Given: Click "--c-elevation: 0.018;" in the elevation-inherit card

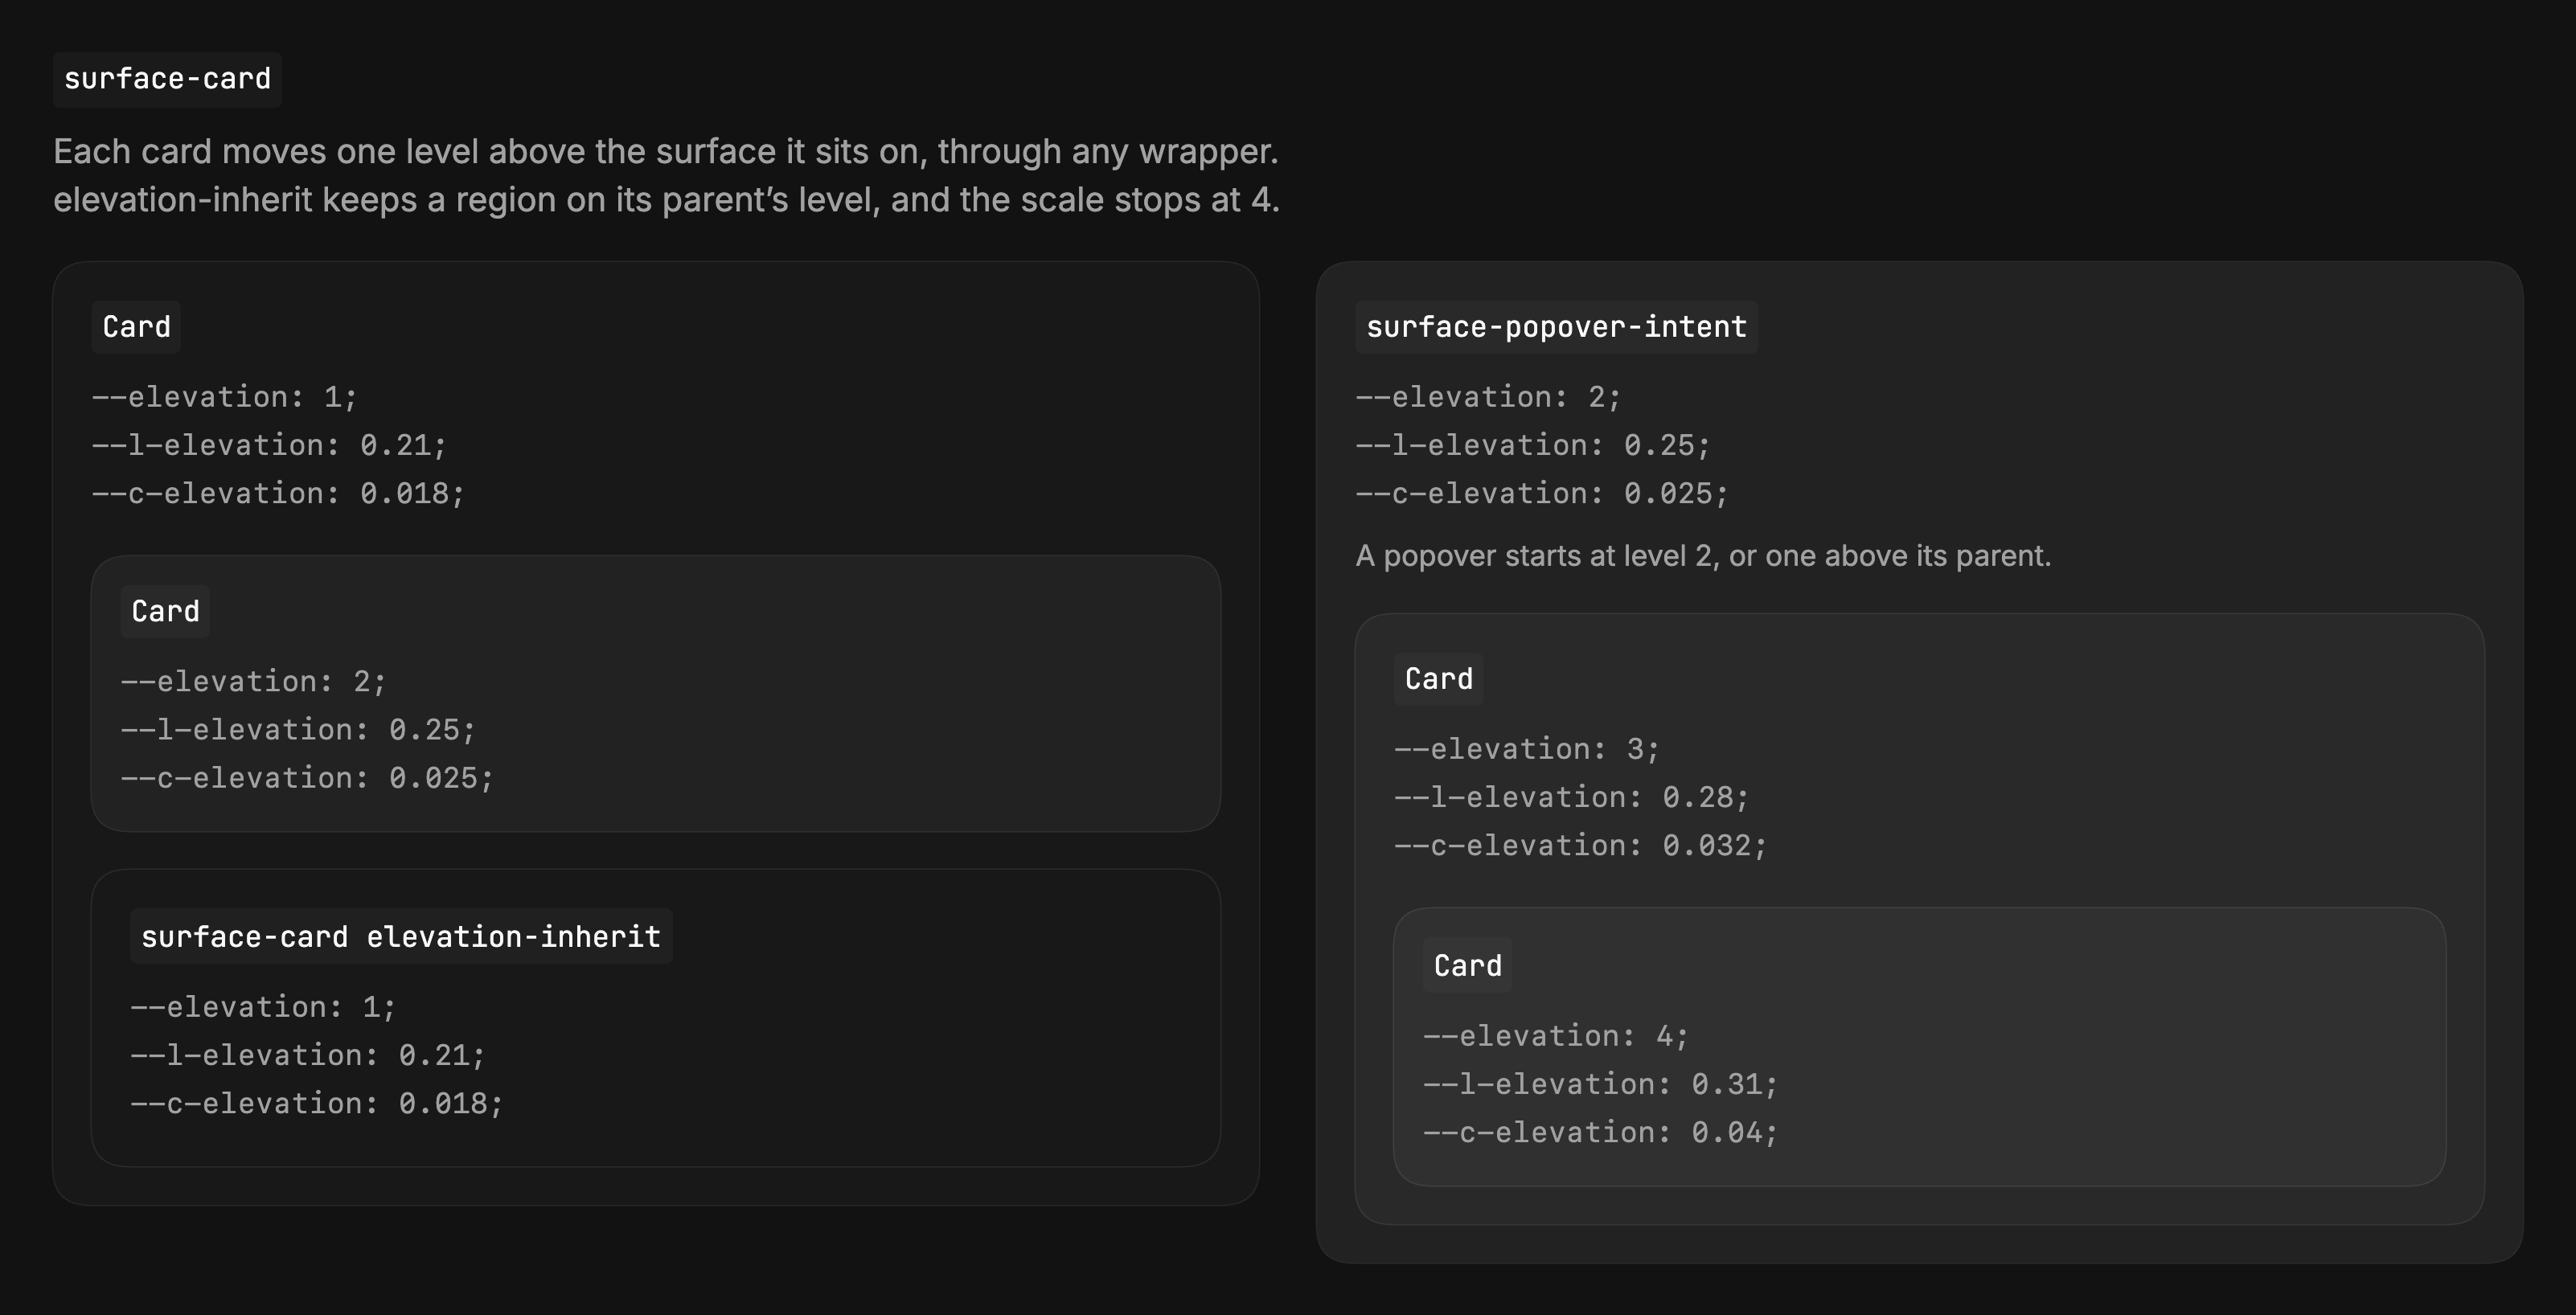Looking at the screenshot, I should pyautogui.click(x=316, y=1103).
